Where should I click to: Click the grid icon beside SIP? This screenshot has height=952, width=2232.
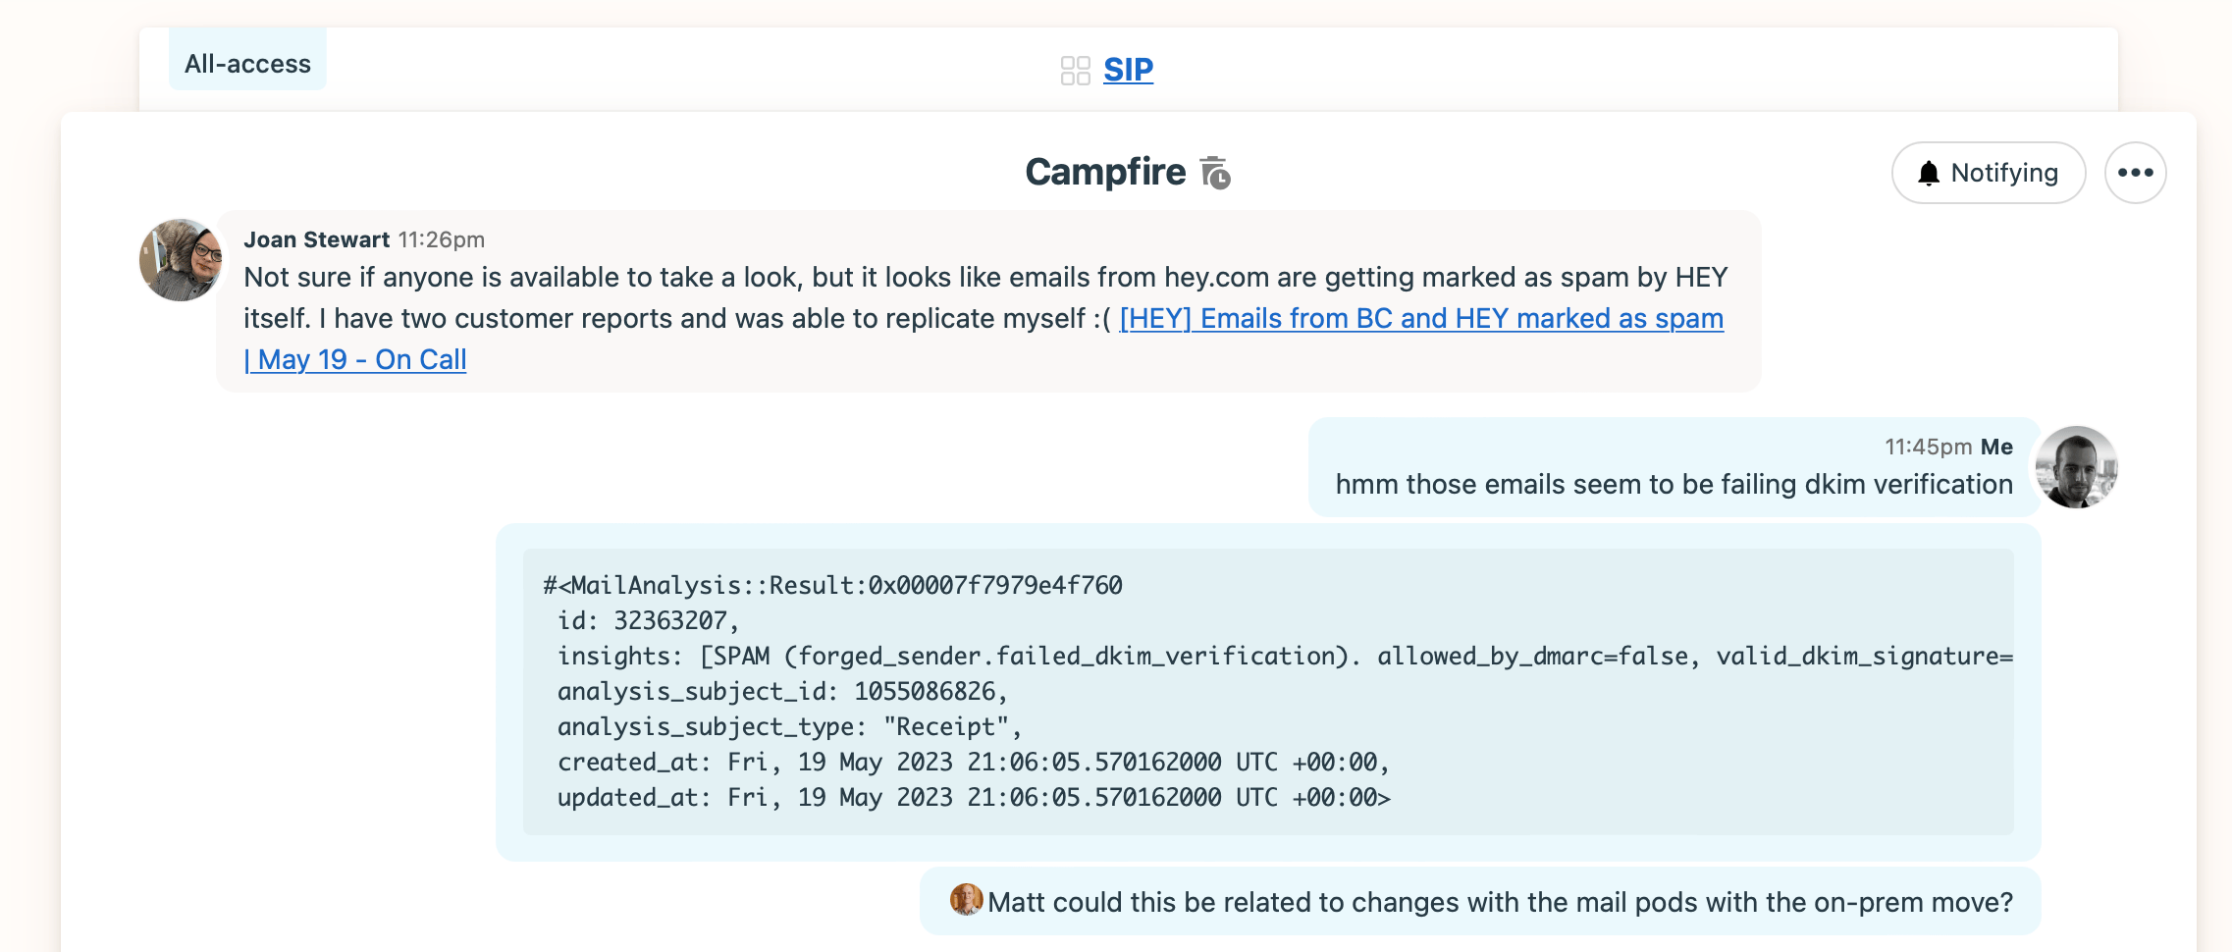coord(1075,71)
